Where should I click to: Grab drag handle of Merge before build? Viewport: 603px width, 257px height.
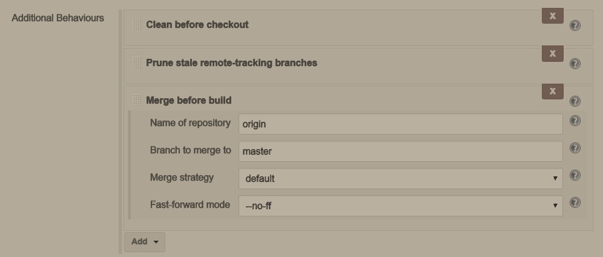coord(137,101)
